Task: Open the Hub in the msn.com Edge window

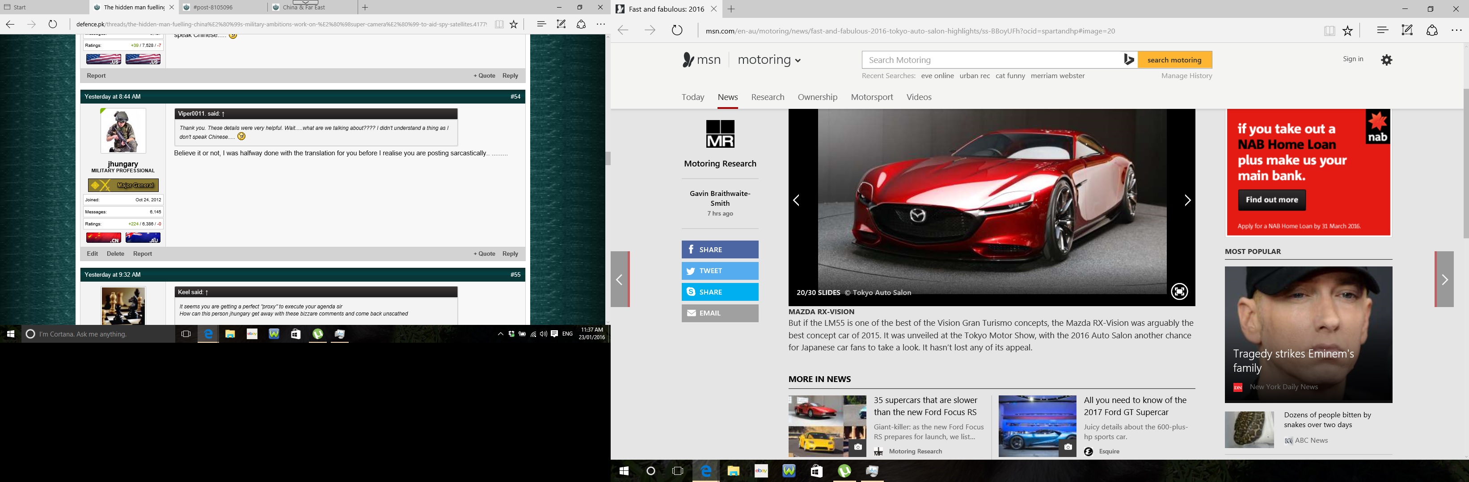Action: (1382, 30)
